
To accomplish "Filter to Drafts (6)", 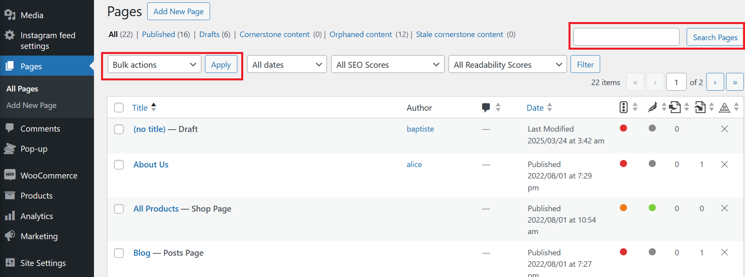I will pyautogui.click(x=215, y=34).
